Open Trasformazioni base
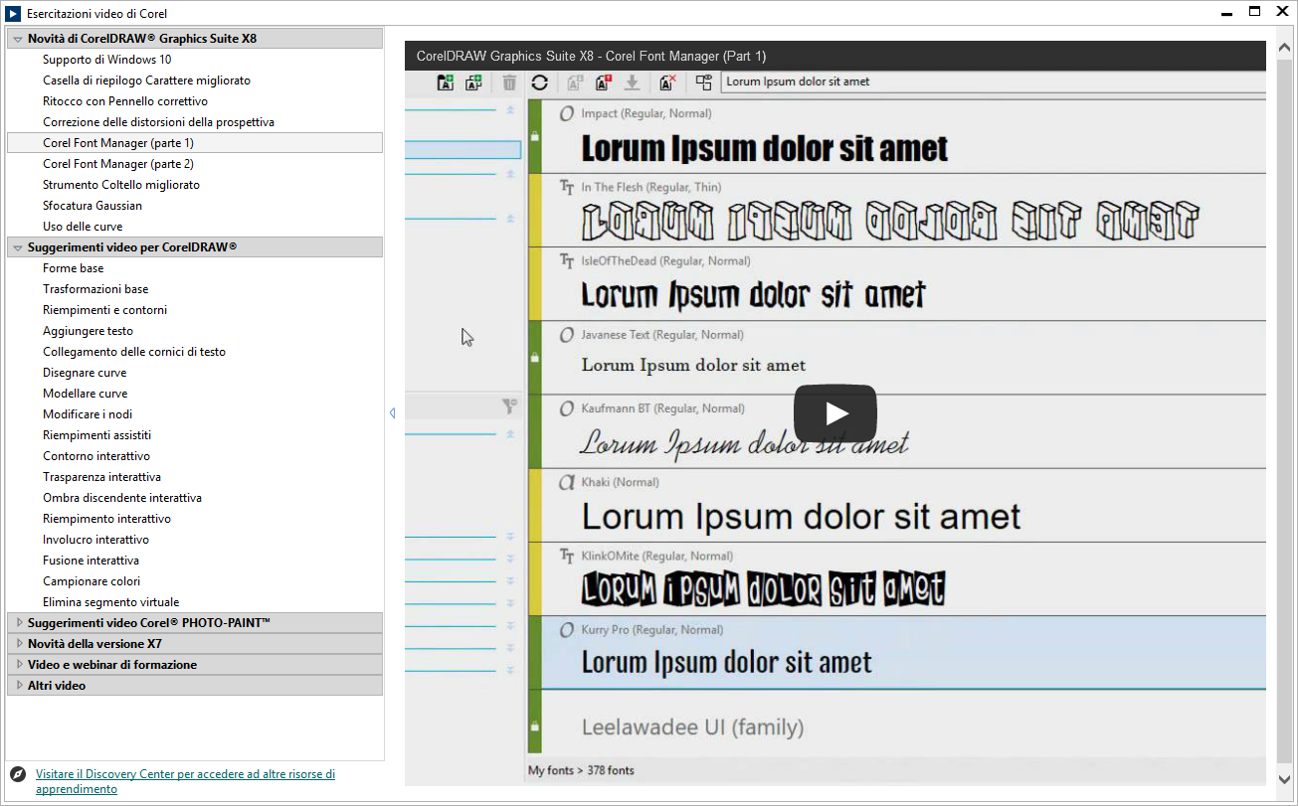The height and width of the screenshot is (806, 1298). [95, 289]
